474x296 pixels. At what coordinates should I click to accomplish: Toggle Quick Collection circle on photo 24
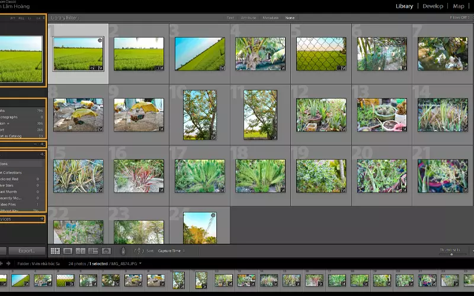point(213,215)
